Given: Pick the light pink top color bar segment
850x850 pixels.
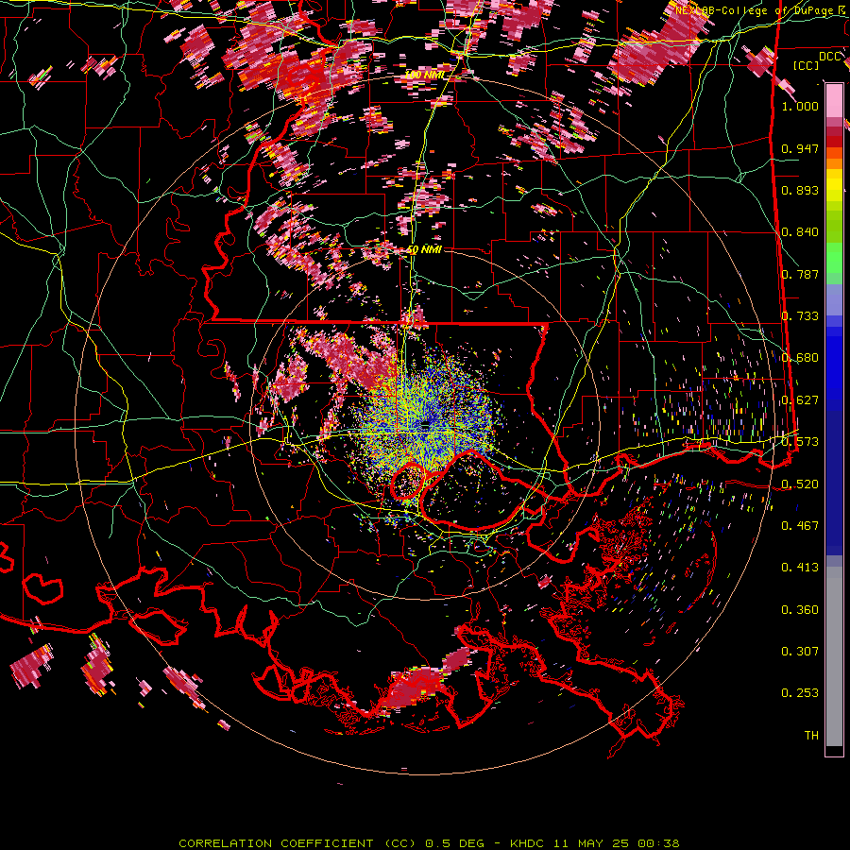Looking at the screenshot, I should (834, 100).
